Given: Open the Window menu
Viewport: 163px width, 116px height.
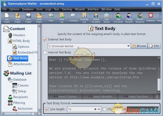Looking at the screenshot, I should point(106,9).
